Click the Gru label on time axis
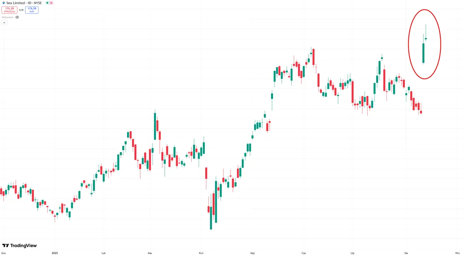Image resolution: width=465 pixels, height=256 pixels. point(3,253)
